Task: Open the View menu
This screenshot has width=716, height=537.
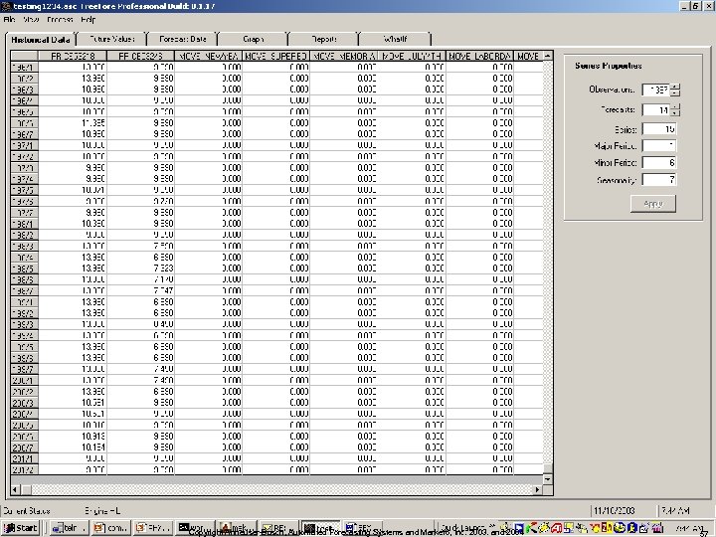Action: tap(31, 20)
